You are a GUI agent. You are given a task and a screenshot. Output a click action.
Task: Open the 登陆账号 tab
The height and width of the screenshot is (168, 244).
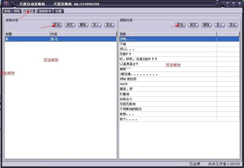[45, 11]
